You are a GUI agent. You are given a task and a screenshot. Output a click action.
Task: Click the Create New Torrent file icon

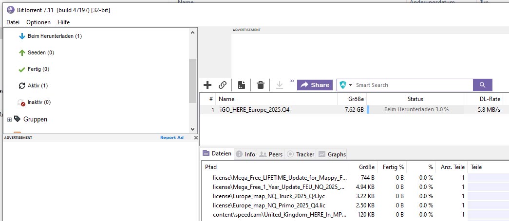tap(242, 85)
